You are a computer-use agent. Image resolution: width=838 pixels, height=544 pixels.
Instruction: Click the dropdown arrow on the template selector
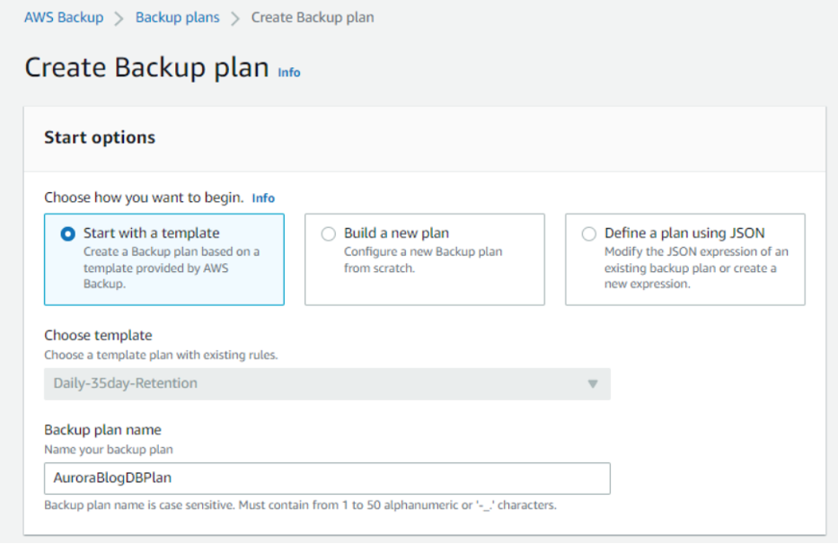(593, 384)
